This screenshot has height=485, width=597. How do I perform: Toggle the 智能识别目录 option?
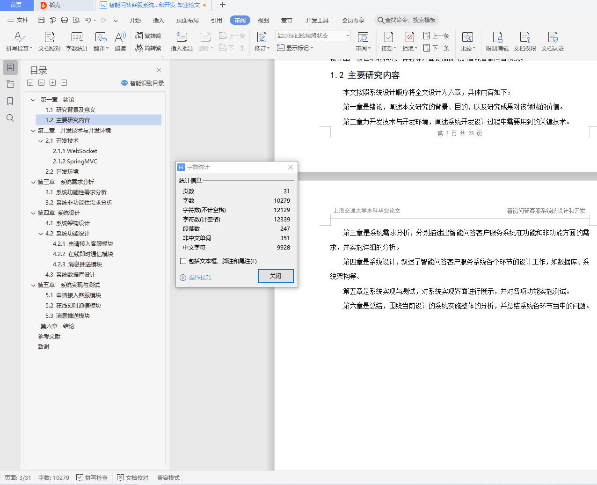tap(142, 83)
